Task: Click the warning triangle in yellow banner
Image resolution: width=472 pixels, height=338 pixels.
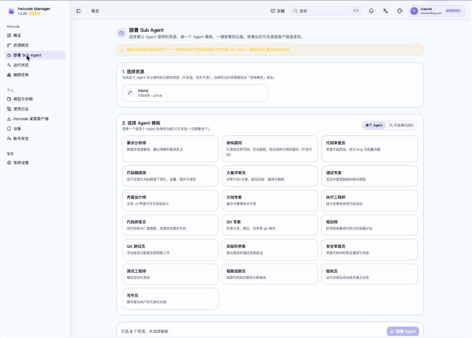Action: point(122,50)
